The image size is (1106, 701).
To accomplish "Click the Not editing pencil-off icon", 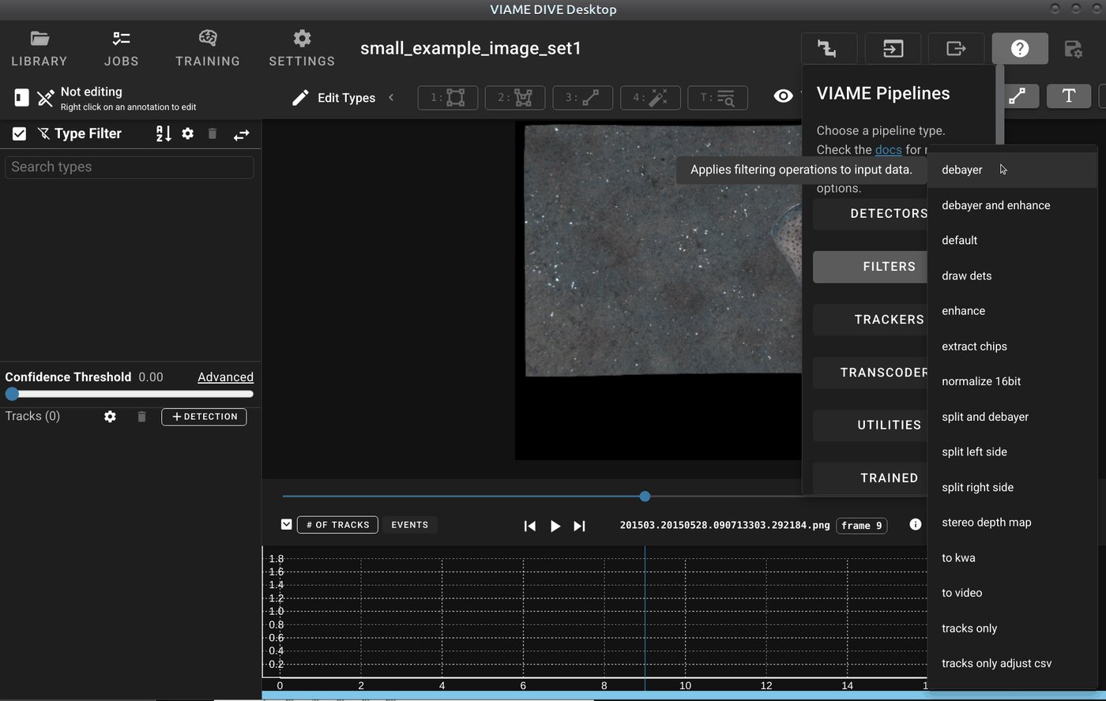I will tap(46, 98).
